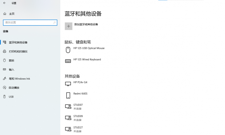This screenshot has width=225, height=135.
Task: Click the 主页 home link
Action: coord(12,14)
